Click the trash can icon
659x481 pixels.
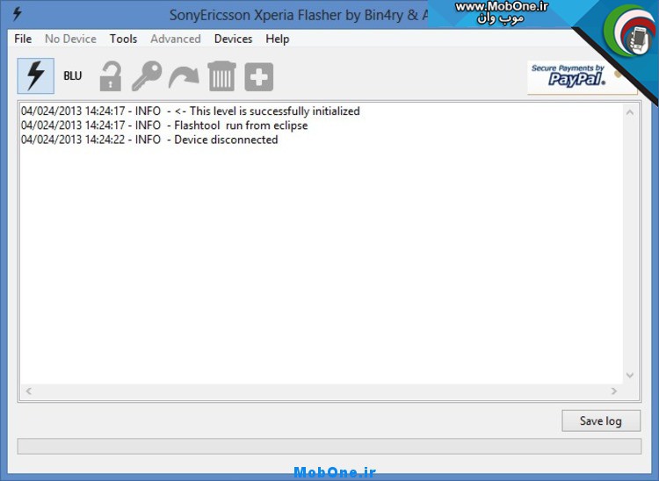pyautogui.click(x=221, y=76)
